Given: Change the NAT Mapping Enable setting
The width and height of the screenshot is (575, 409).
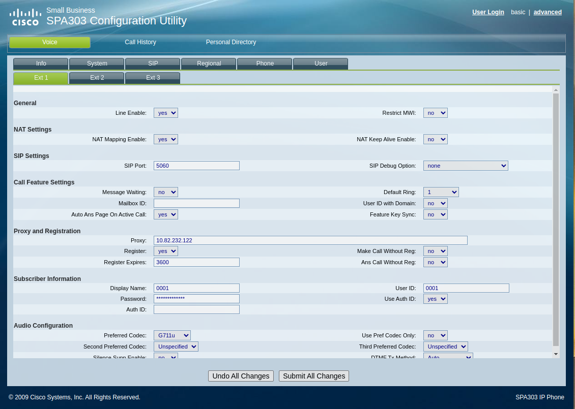Looking at the screenshot, I should [166, 139].
